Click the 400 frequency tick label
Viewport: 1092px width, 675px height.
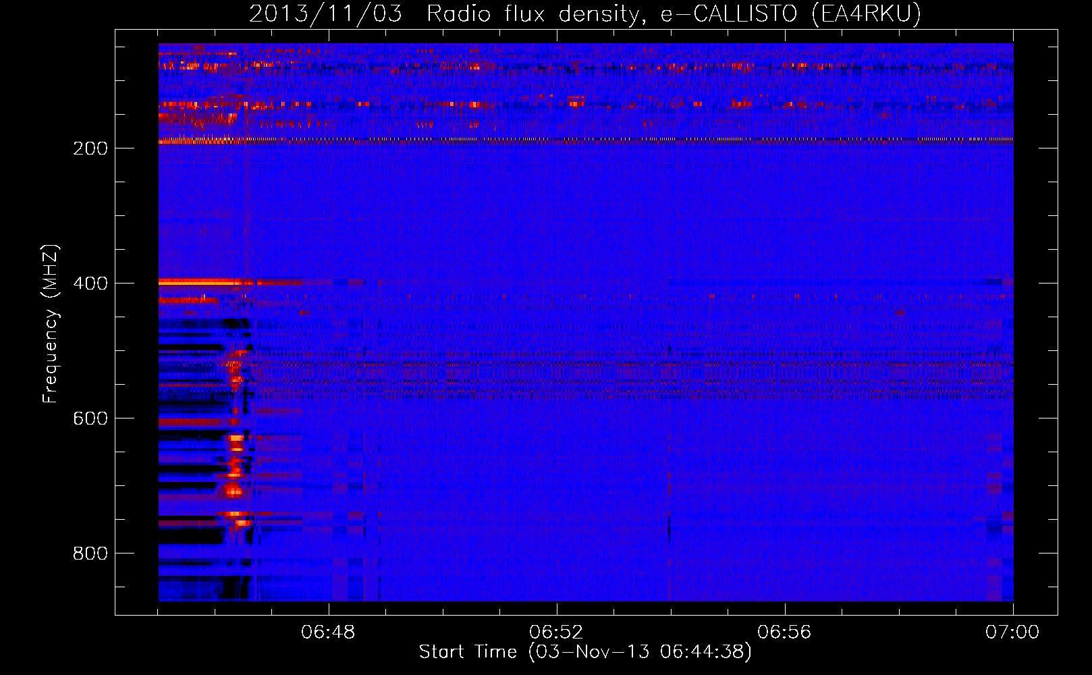[x=90, y=283]
